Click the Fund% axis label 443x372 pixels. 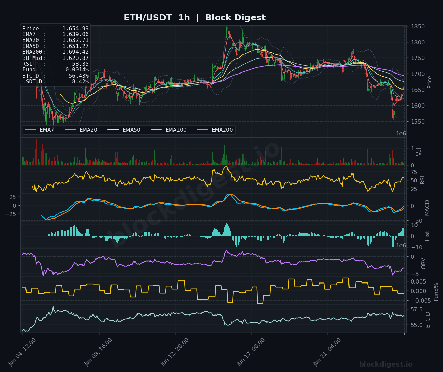(436, 292)
